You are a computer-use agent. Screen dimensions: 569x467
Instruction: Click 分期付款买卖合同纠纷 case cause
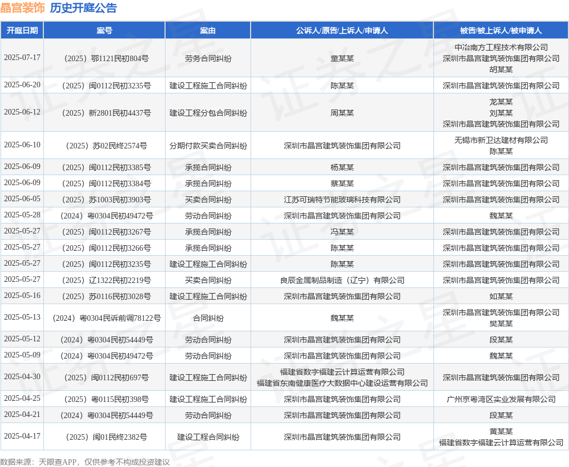coord(208,146)
